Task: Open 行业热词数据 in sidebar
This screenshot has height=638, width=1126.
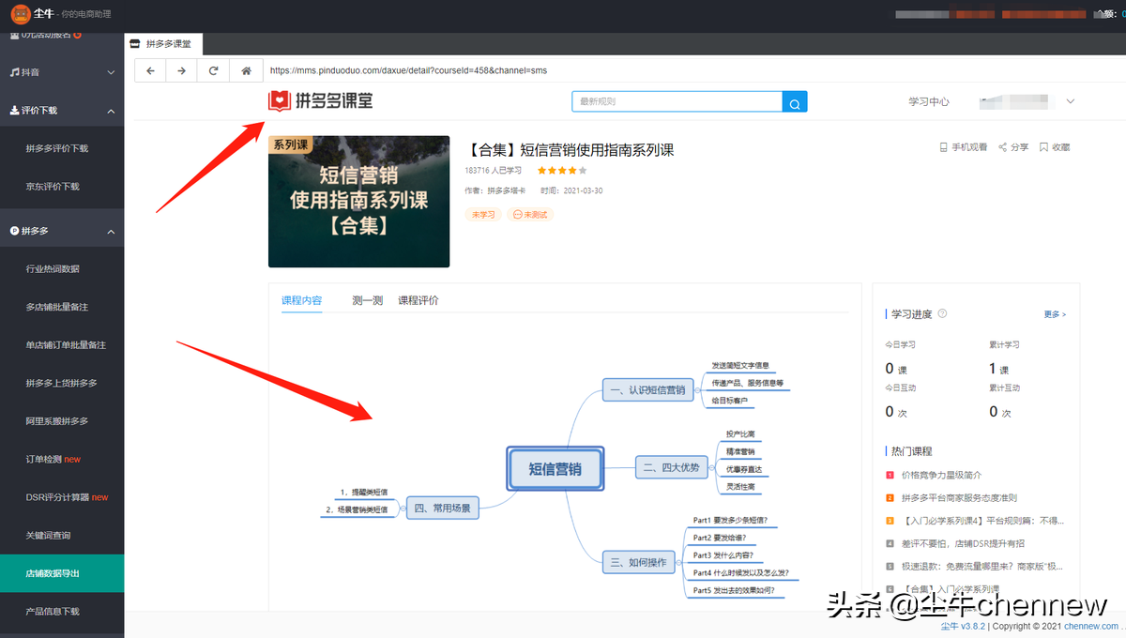Action: pyautogui.click(x=53, y=268)
